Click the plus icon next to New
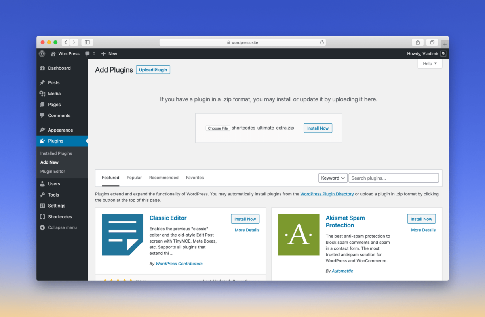This screenshot has width=485, height=317. [103, 53]
